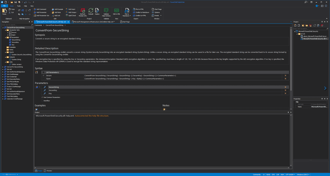
Task: Click Add Note in the ribbon
Action: coord(56,12)
